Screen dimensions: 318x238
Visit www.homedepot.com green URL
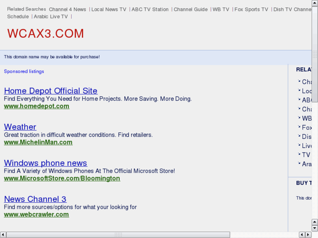tap(37, 106)
